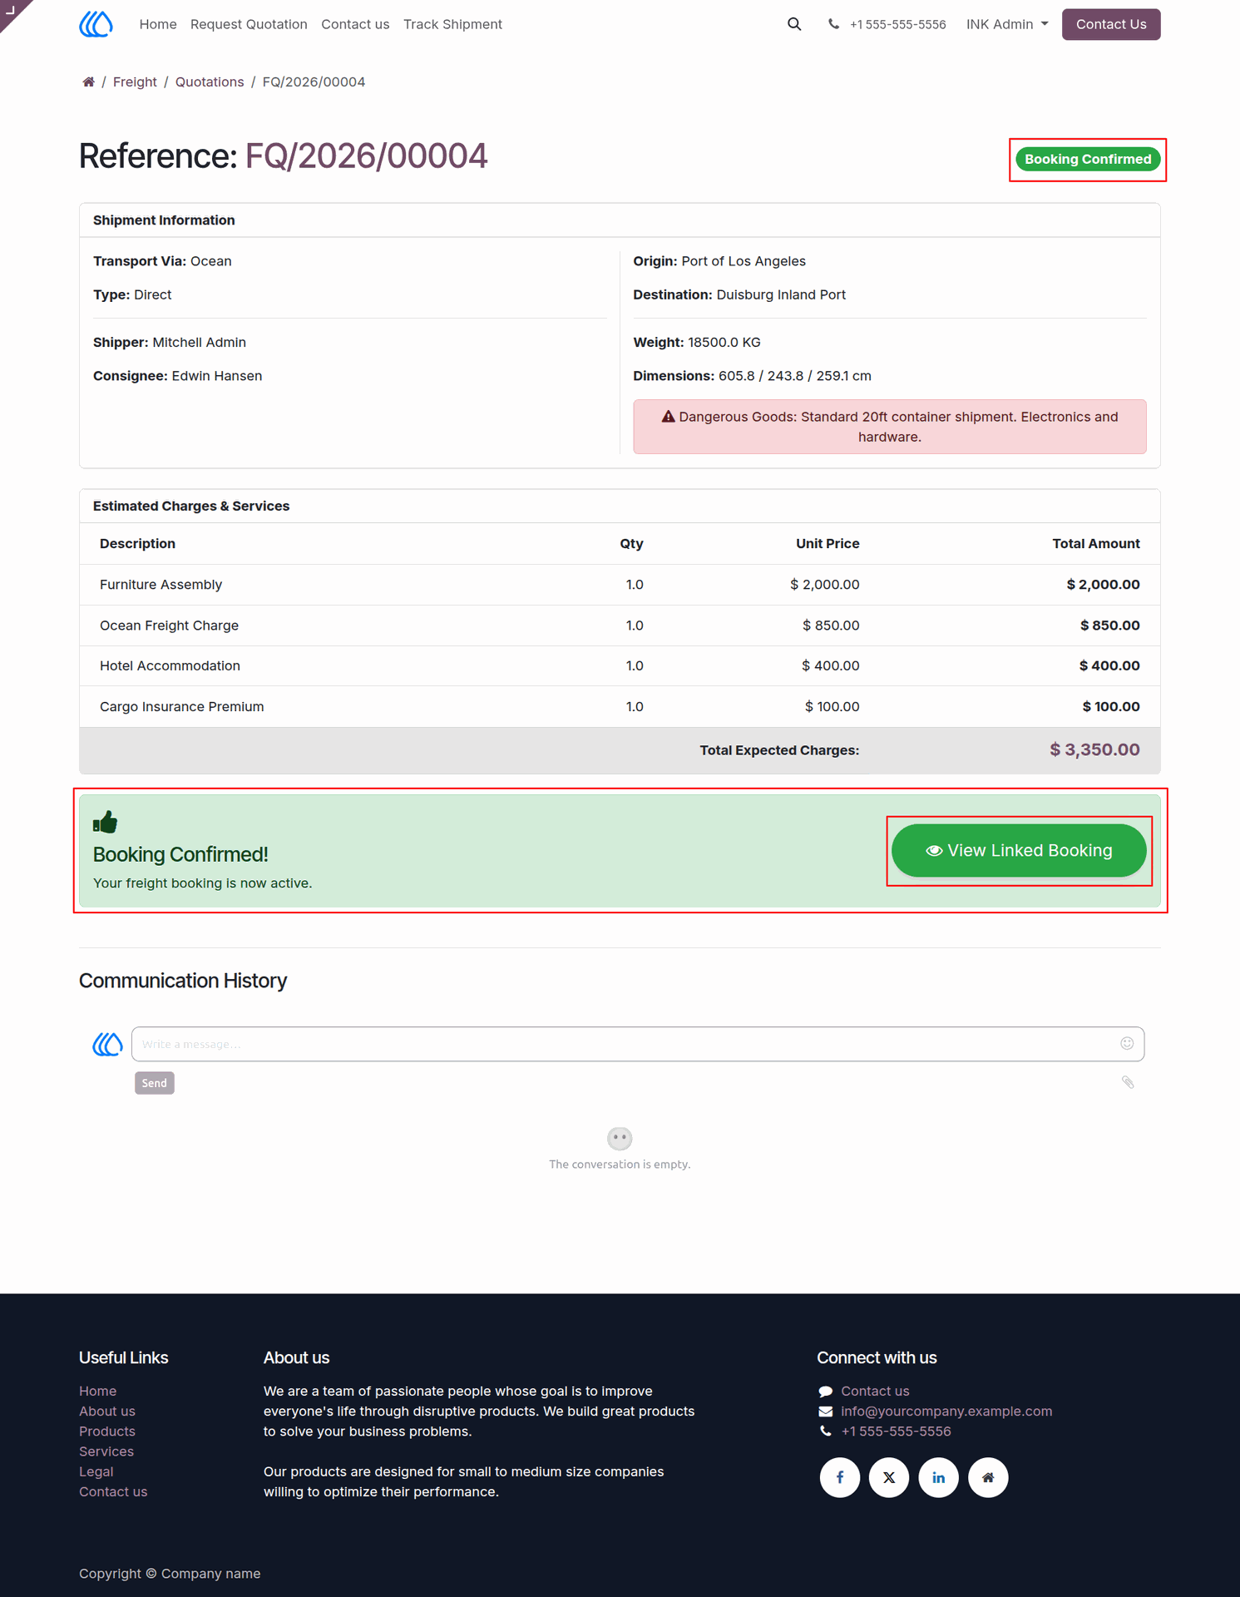Click the Send message button

(155, 1083)
